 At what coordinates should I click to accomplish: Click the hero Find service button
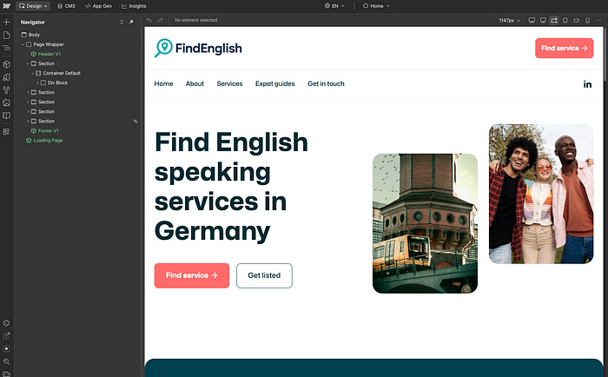pyautogui.click(x=192, y=275)
